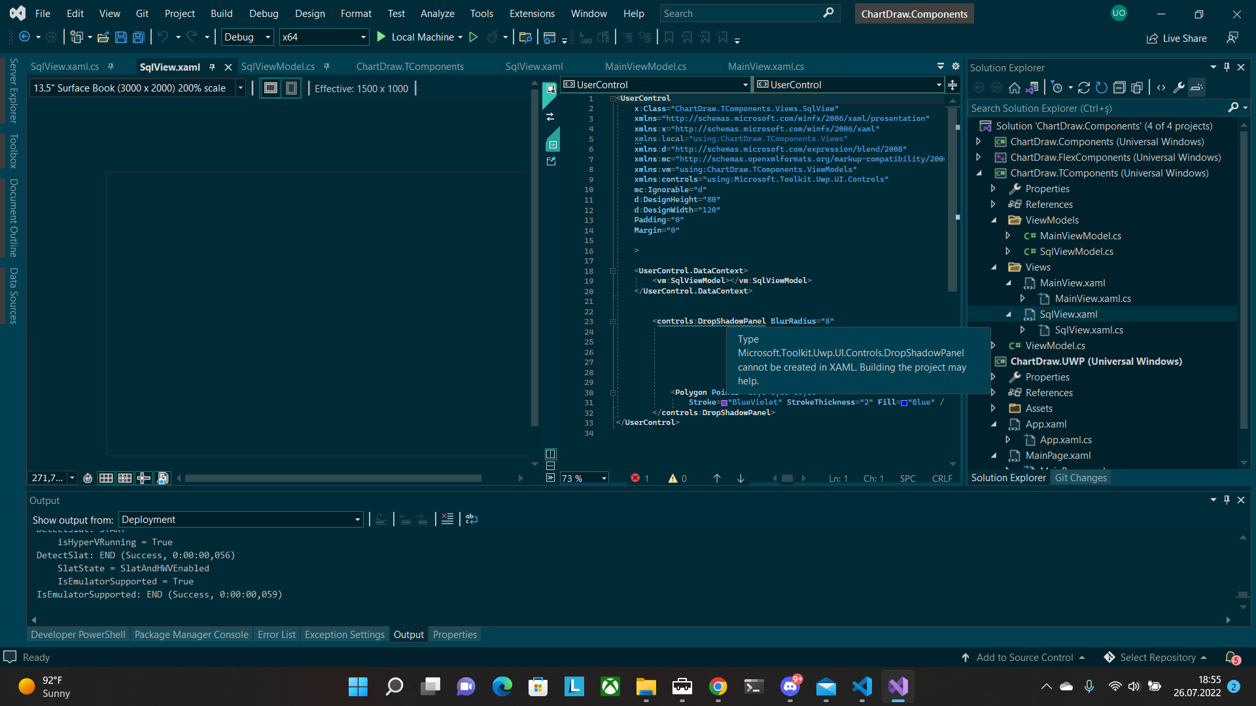
Task: Collapse all items in Solution Explorer
Action: pos(1120,87)
